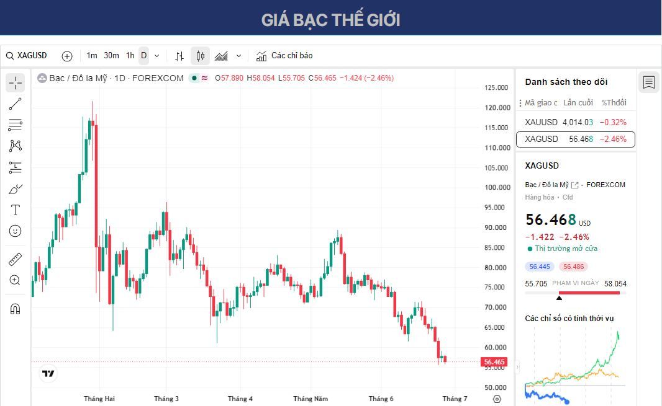Toggle the magnet snap mode

[x=15, y=309]
